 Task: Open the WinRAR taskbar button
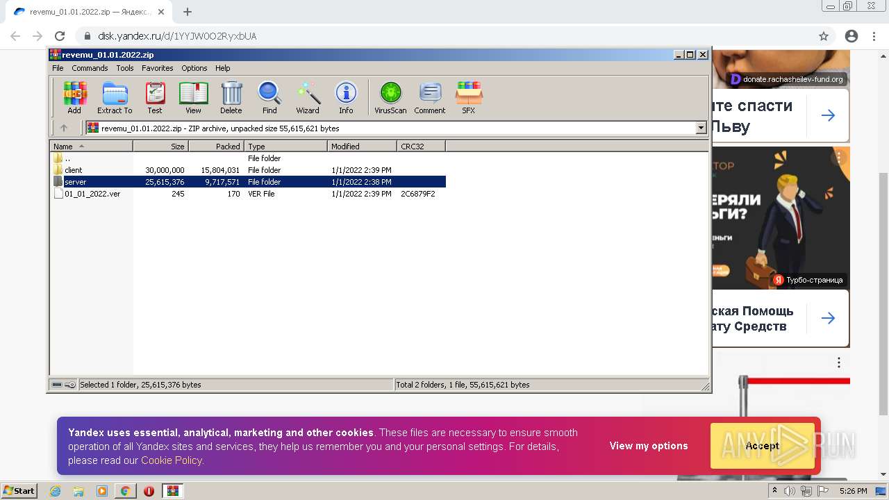pos(172,491)
